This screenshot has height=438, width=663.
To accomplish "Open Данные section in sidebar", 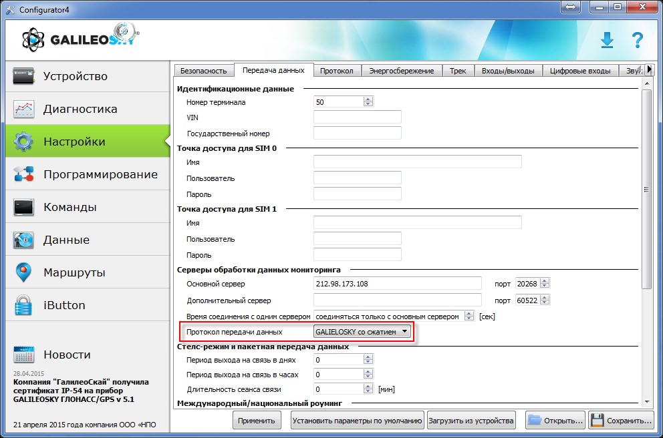I will [x=66, y=240].
